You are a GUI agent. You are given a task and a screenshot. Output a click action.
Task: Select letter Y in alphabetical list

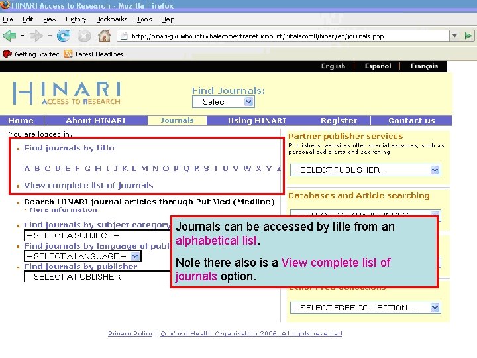coord(269,168)
